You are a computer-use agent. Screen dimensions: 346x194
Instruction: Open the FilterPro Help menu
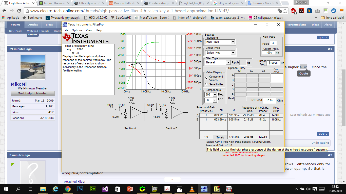(x=99, y=30)
